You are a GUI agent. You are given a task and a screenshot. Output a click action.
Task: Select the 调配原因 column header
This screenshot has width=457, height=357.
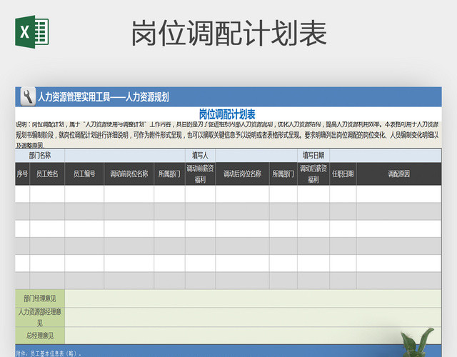pos(398,174)
